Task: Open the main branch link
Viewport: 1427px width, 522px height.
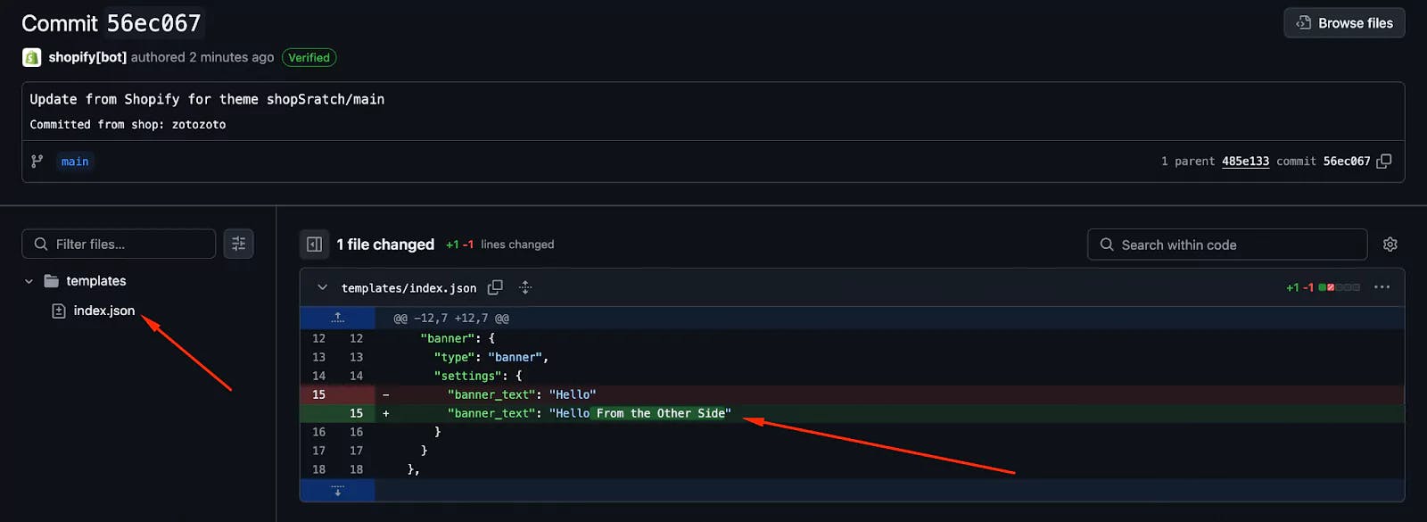Action: tap(75, 162)
